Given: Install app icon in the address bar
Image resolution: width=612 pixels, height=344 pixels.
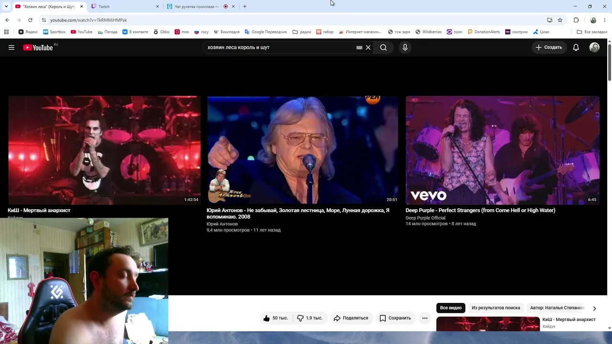Looking at the screenshot, I should click(x=550, y=20).
